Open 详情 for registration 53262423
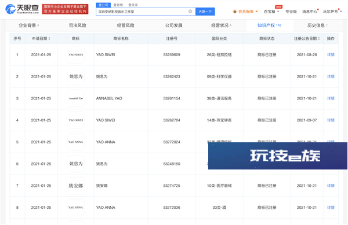 click(x=331, y=76)
